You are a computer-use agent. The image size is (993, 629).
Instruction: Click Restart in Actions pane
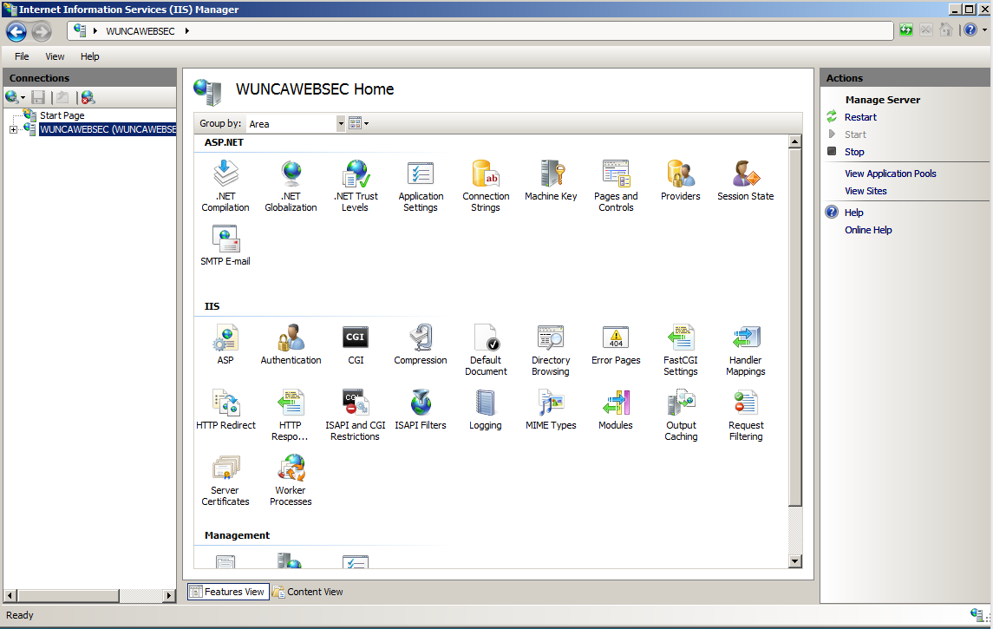[860, 117]
